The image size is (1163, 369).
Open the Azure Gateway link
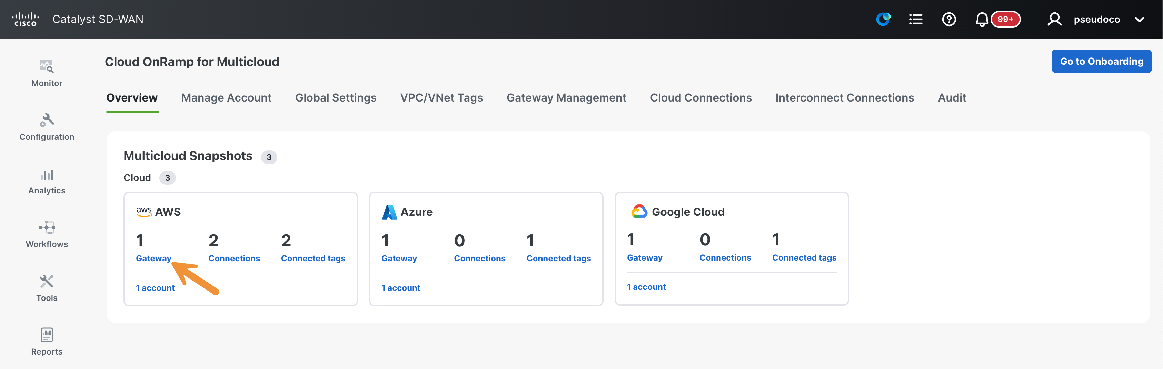(399, 258)
